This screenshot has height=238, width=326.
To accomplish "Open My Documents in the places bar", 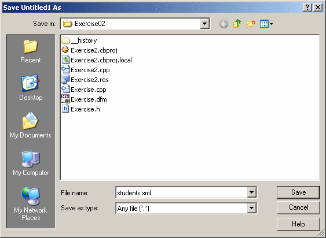I will click(31, 125).
